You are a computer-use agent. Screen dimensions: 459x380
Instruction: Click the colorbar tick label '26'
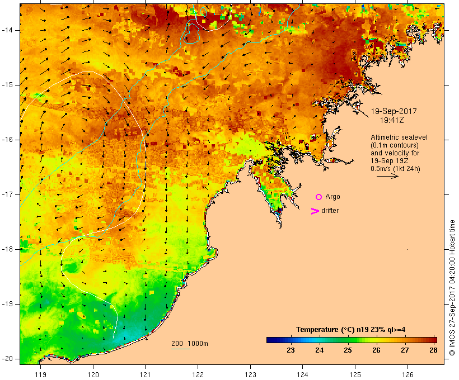click(x=377, y=350)
